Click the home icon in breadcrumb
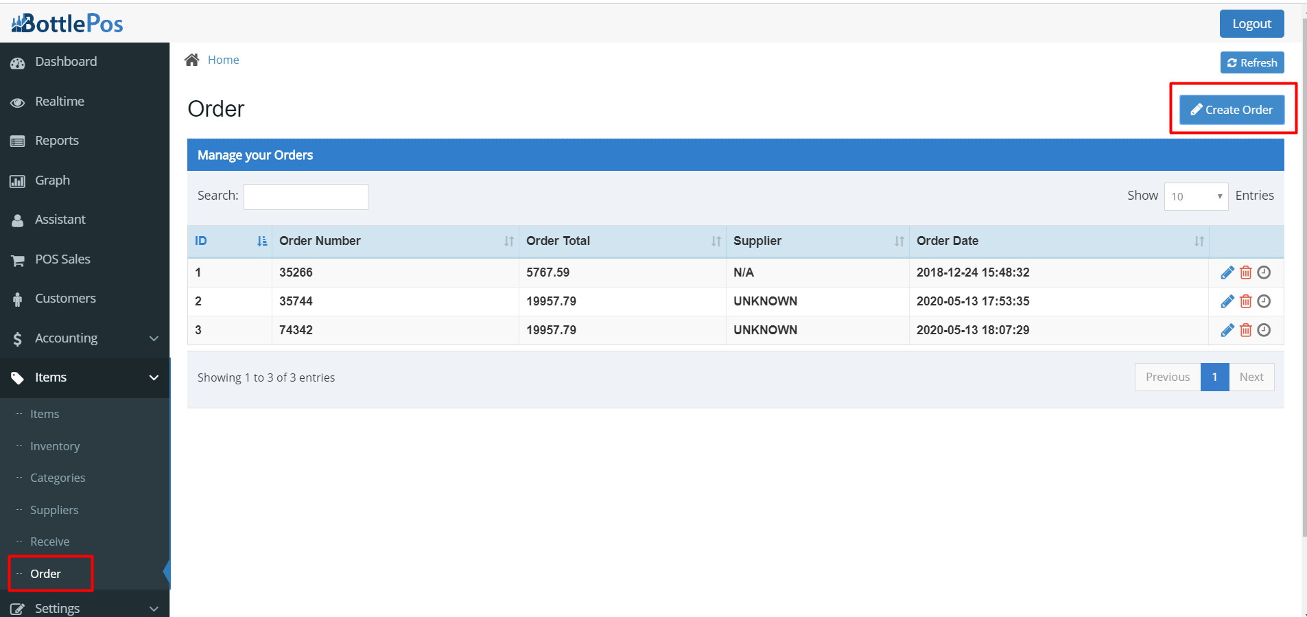Viewport: 1307px width, 617px height. (x=192, y=60)
